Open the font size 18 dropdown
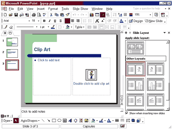The image size is (172, 129). click(39, 21)
